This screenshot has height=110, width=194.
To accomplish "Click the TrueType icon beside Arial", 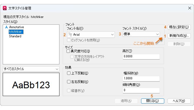I will [x=70, y=35].
